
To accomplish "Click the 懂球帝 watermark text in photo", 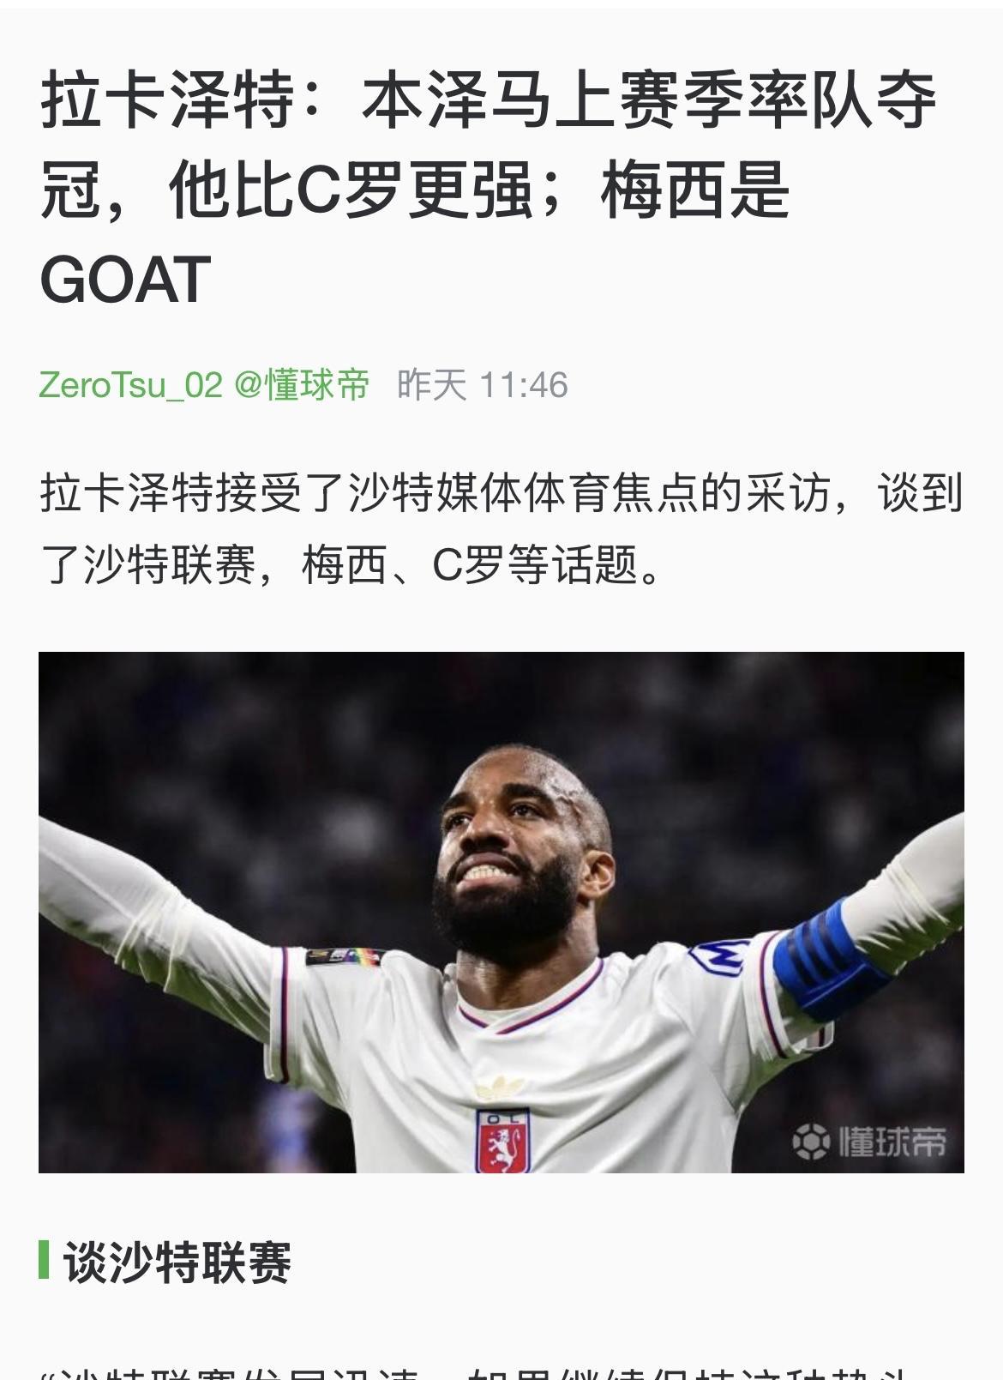I will [x=892, y=1142].
